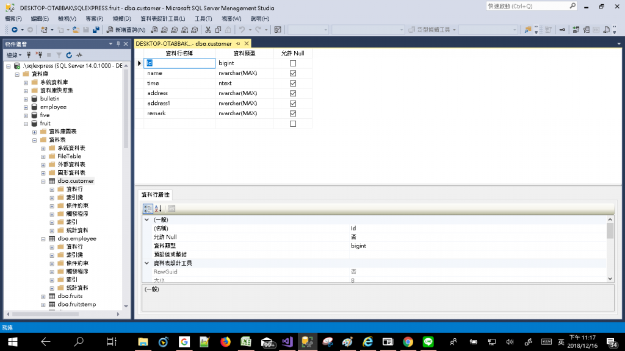Image resolution: width=625 pixels, height=351 pixels.
Task: Sort column properties alphabetically
Action: click(158, 208)
